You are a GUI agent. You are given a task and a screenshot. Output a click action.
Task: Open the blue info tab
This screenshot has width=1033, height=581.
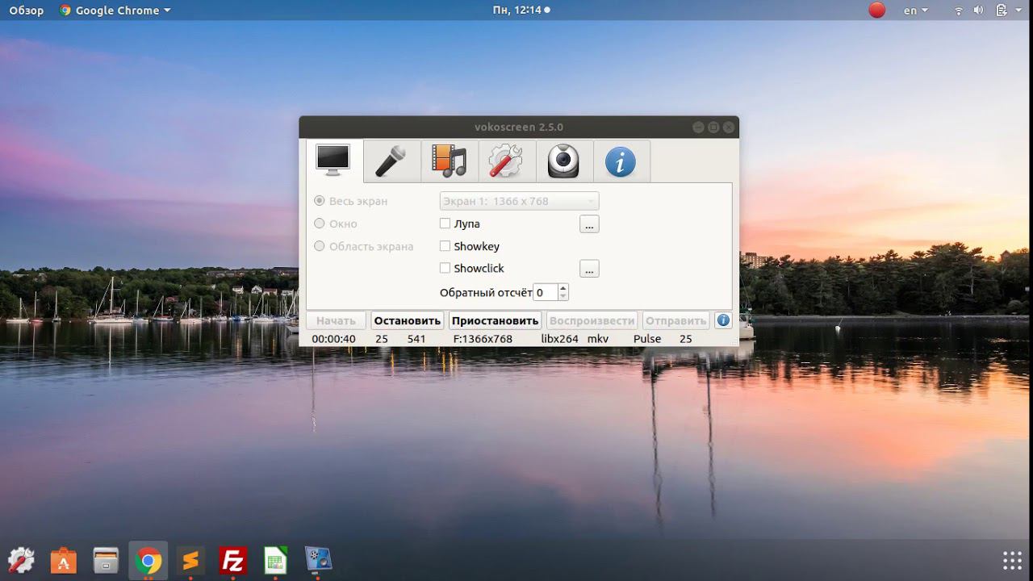(x=621, y=161)
